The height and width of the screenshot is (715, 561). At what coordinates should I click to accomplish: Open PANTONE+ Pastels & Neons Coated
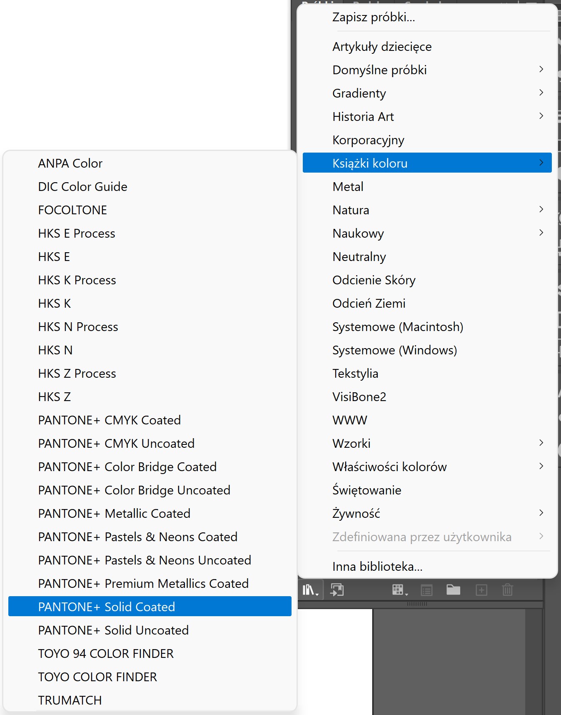[150, 537]
